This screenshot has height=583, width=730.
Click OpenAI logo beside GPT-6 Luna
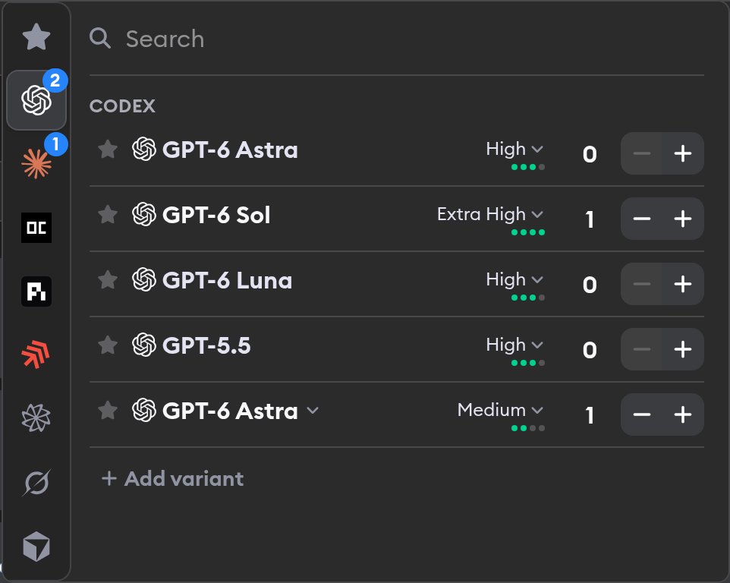(144, 279)
